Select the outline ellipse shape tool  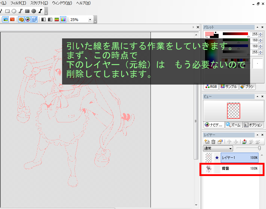pyautogui.click(x=14, y=11)
